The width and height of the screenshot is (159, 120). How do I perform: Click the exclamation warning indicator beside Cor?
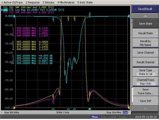tap(129, 113)
